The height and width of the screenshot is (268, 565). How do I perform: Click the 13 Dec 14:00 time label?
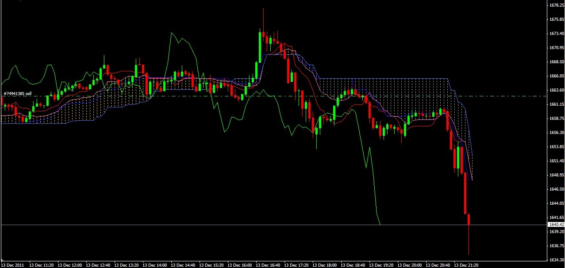[155, 265]
